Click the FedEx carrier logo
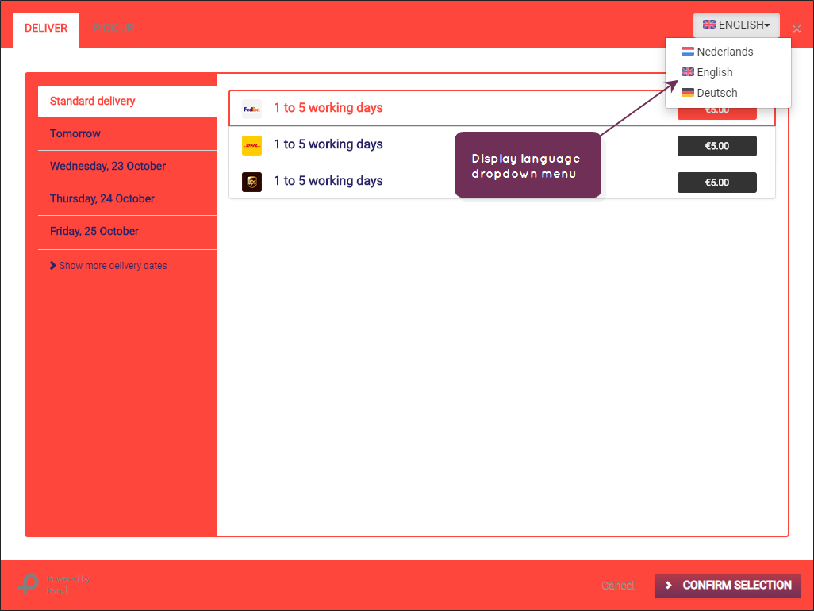814x611 pixels. click(x=251, y=109)
